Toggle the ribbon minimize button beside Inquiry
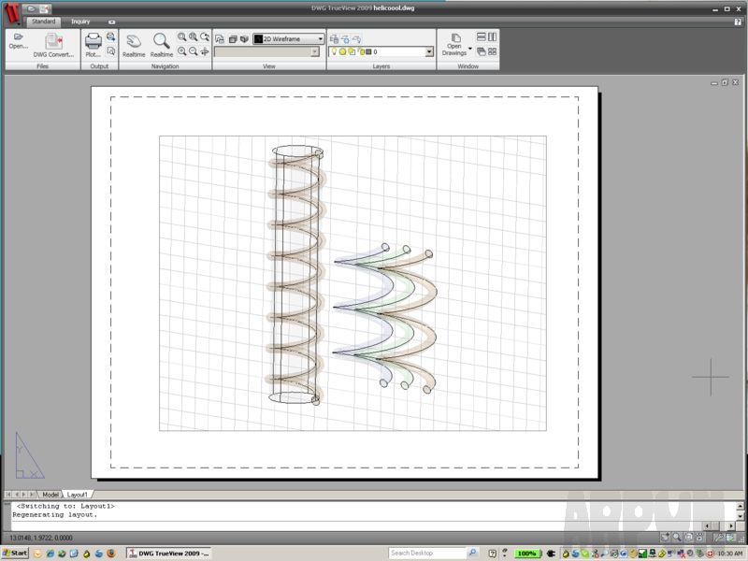748x561 pixels. pyautogui.click(x=112, y=21)
